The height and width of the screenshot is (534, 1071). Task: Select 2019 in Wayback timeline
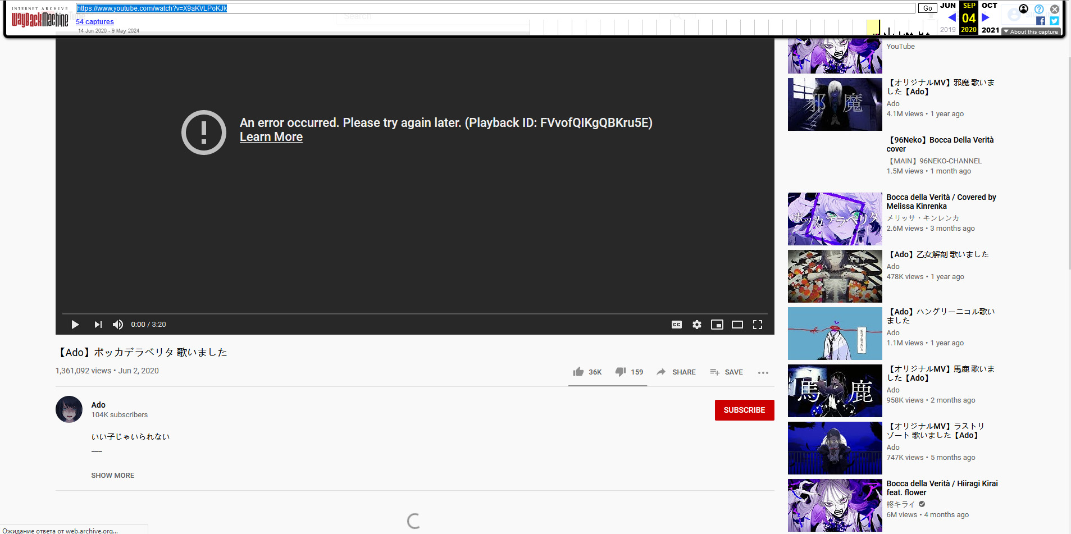click(x=948, y=30)
